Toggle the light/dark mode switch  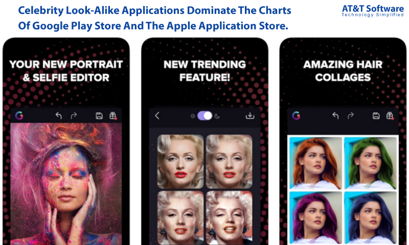point(205,116)
